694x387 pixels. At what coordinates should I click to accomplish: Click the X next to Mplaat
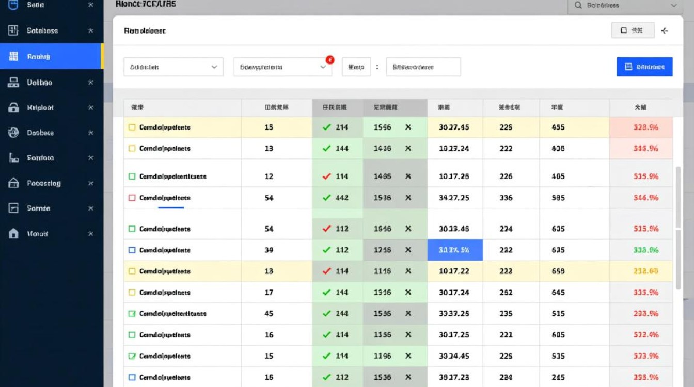pos(91,107)
